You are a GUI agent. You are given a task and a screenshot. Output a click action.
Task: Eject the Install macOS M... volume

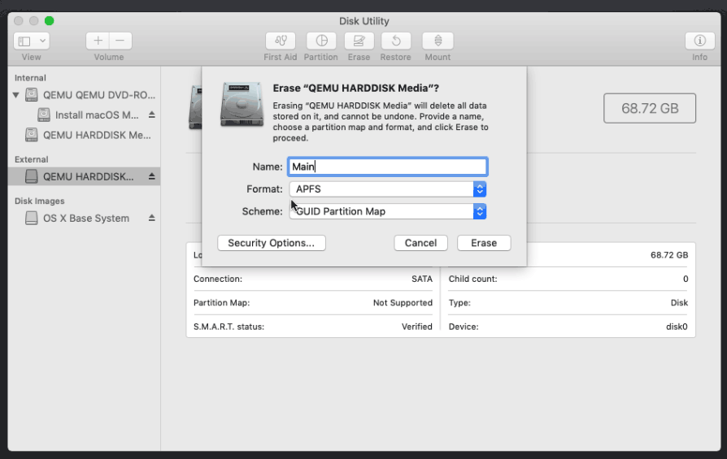[151, 115]
